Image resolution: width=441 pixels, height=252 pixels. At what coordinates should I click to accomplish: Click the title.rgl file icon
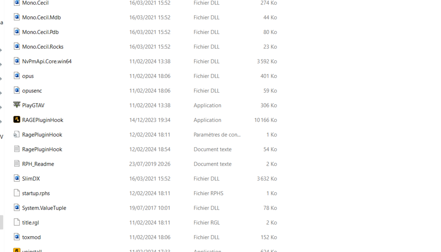(17, 222)
